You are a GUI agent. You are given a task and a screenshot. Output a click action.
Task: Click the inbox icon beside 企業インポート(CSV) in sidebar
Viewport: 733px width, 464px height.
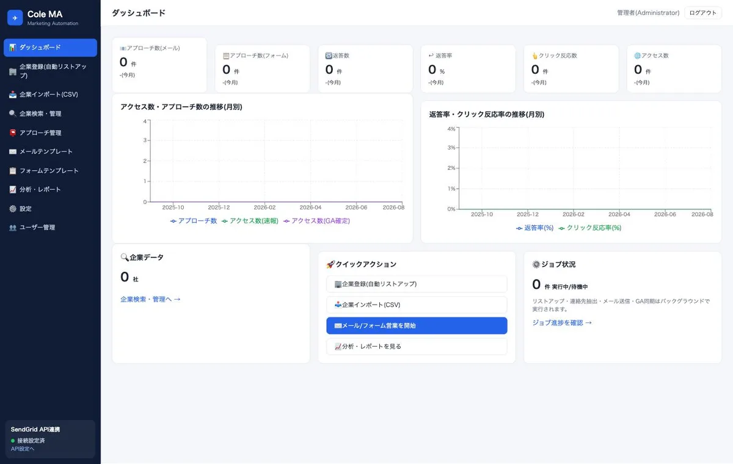(13, 95)
